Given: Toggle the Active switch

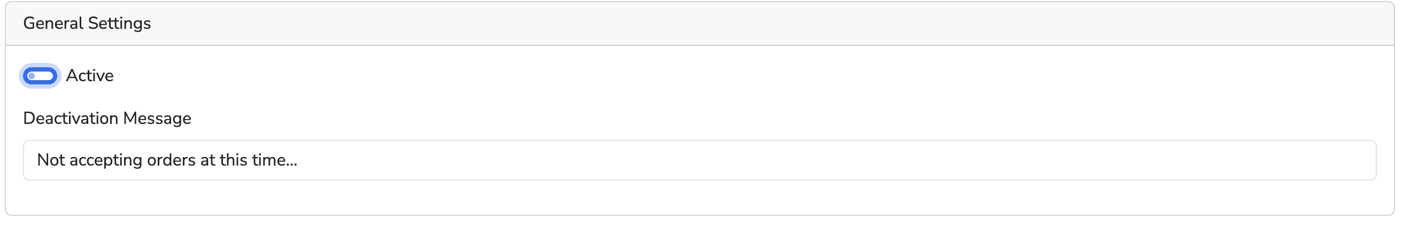Looking at the screenshot, I should point(40,76).
